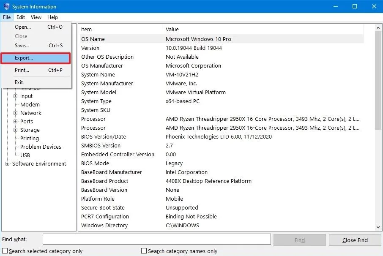383x256 pixels.
Task: Select Modem in the tree
Action: pos(30,105)
